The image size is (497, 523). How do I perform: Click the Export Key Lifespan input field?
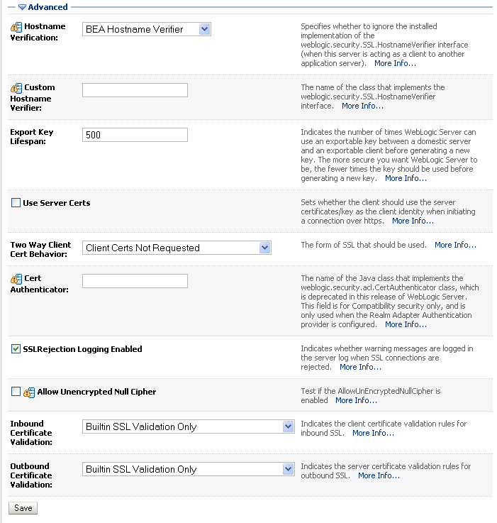[135, 135]
